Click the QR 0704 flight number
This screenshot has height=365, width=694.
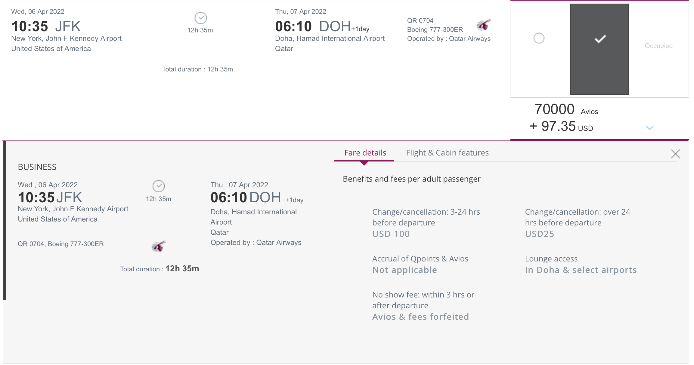pyautogui.click(x=420, y=20)
